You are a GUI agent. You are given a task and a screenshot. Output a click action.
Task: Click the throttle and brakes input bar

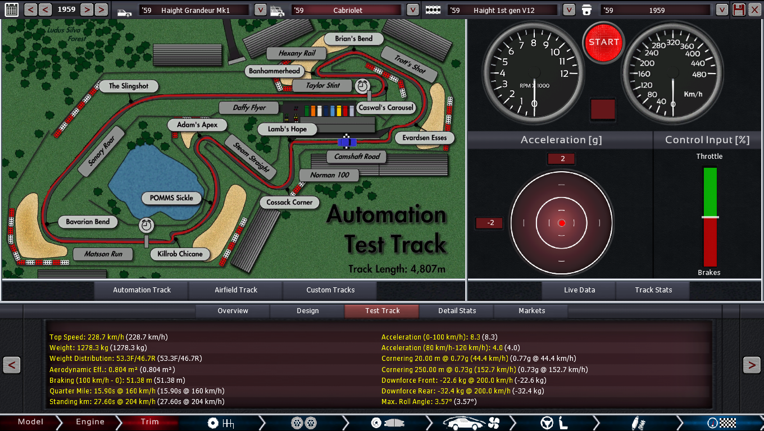pos(710,217)
